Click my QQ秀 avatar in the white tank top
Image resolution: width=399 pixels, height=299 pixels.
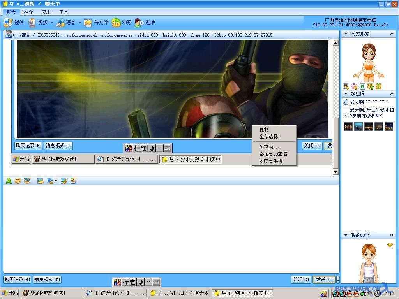[369, 264]
